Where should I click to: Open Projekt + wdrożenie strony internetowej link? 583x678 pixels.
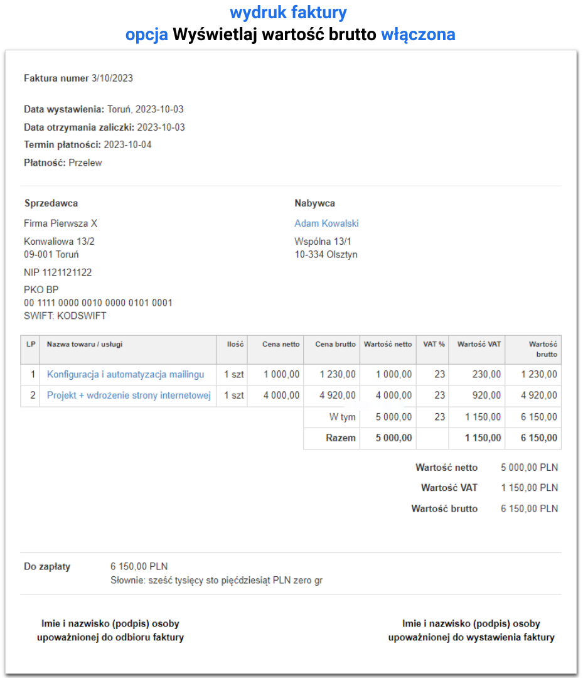tap(129, 395)
